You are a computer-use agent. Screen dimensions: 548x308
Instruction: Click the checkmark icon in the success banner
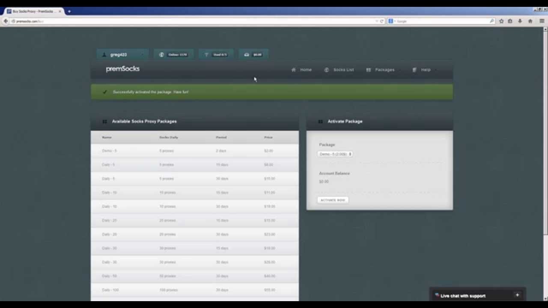point(104,92)
